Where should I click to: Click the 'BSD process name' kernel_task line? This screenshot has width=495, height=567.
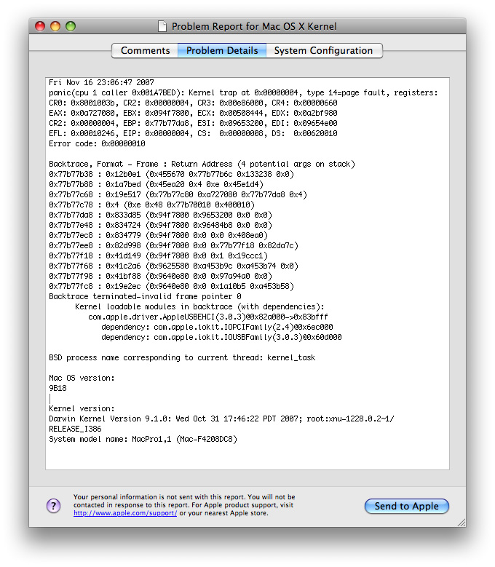pyautogui.click(x=182, y=357)
